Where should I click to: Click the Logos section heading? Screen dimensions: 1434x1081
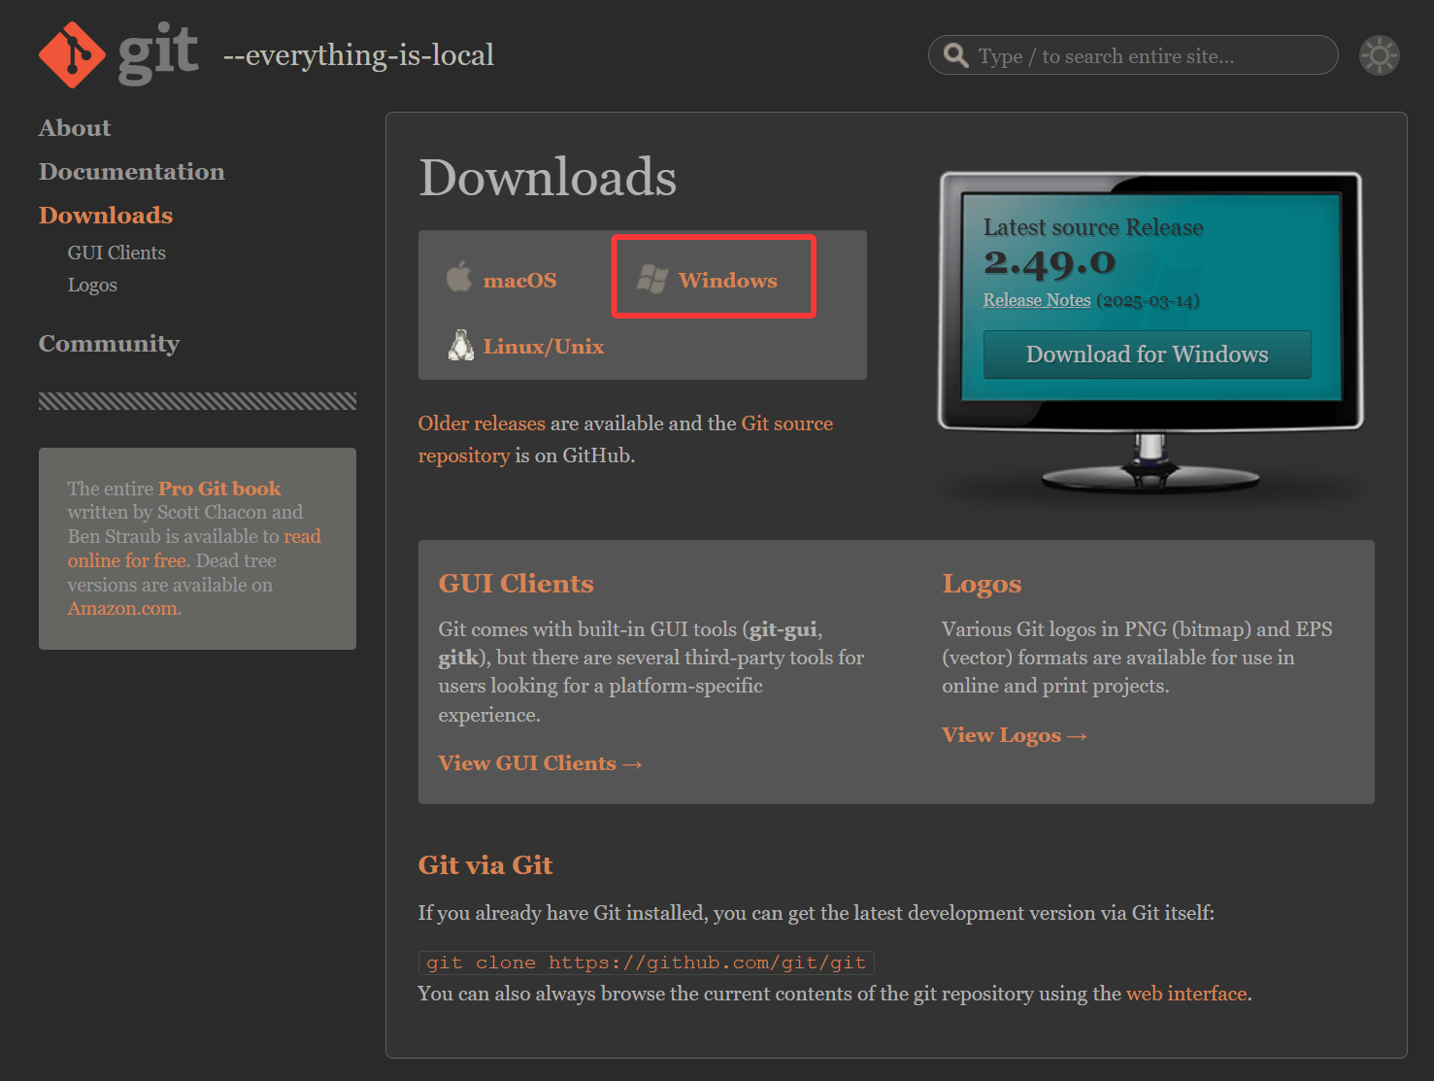(x=982, y=584)
